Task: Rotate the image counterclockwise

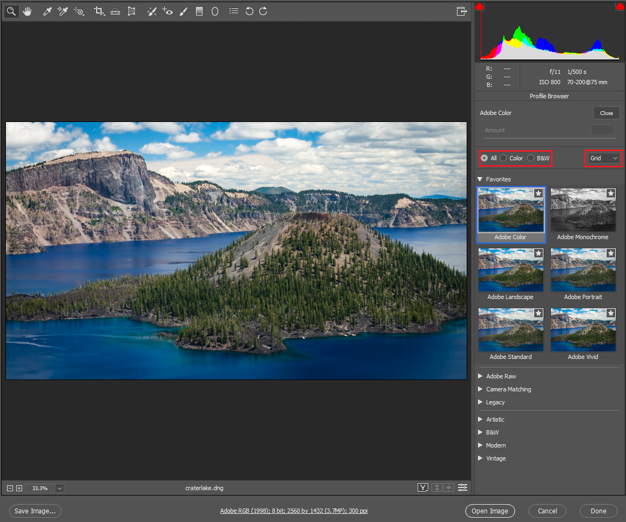Action: (x=249, y=11)
